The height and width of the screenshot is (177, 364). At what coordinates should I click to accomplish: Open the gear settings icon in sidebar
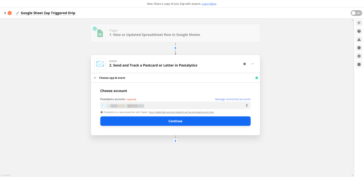click(x=359, y=56)
